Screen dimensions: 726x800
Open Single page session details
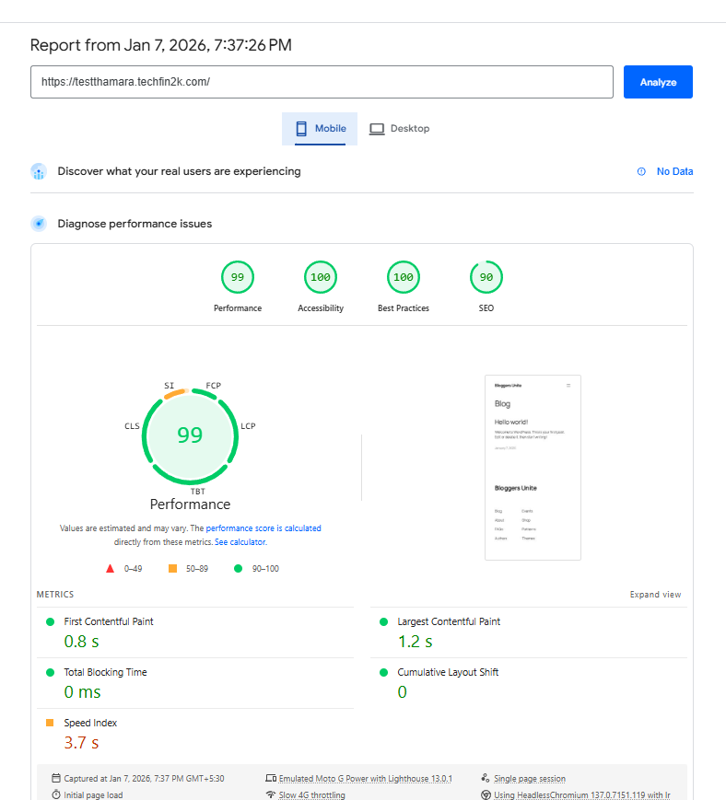tap(530, 779)
